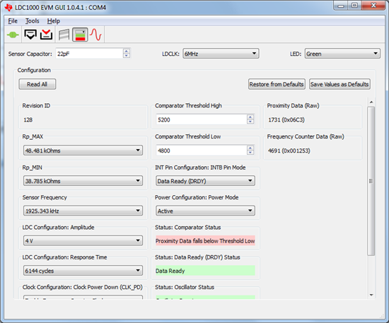Click Save Values as Defaults button
Screen dimensions: 389x323
click(339, 84)
